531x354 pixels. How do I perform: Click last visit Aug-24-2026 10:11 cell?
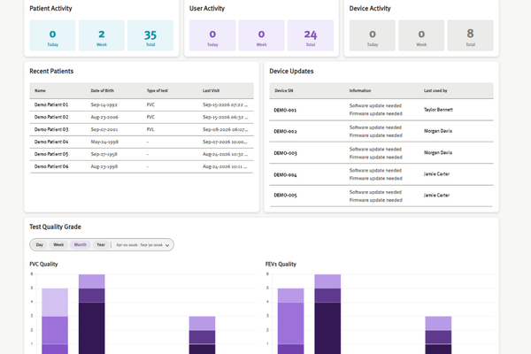225,166
